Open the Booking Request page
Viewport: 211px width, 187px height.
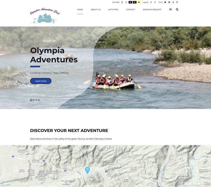pyautogui.click(x=152, y=10)
